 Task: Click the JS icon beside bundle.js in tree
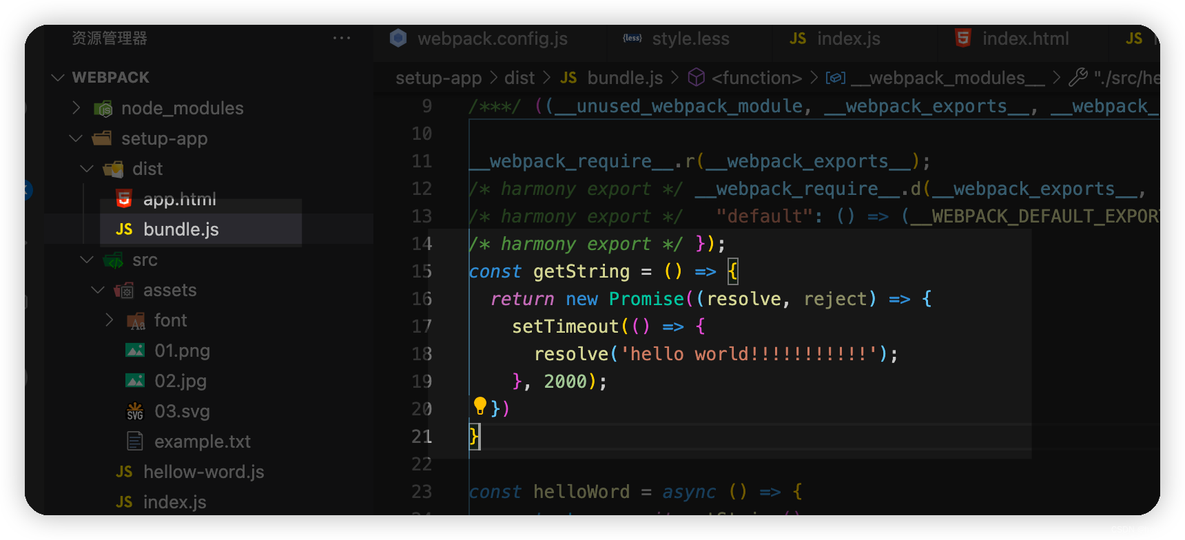(x=124, y=229)
